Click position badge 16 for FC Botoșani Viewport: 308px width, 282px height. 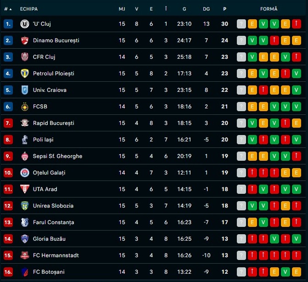pyautogui.click(x=8, y=272)
